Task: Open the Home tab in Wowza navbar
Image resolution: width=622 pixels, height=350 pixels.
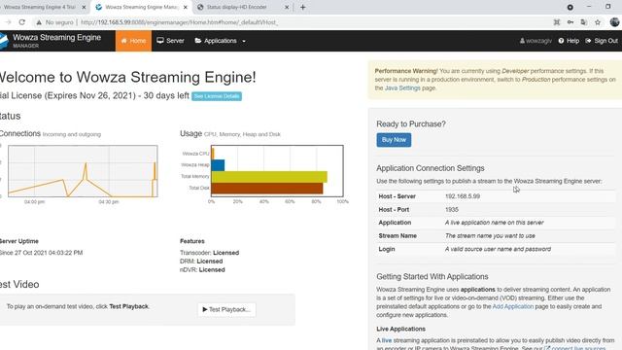Action: pyautogui.click(x=133, y=41)
